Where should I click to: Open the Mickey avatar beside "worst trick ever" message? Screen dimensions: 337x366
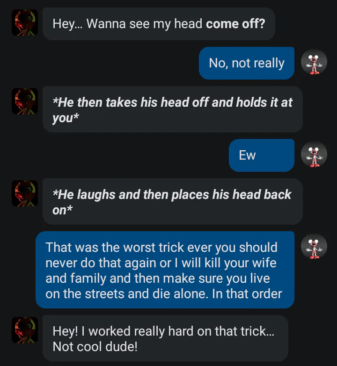[314, 247]
